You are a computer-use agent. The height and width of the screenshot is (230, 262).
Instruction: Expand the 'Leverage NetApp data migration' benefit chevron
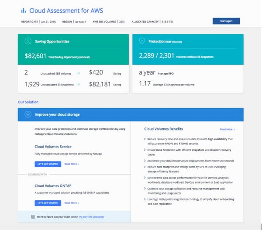(x=145, y=199)
